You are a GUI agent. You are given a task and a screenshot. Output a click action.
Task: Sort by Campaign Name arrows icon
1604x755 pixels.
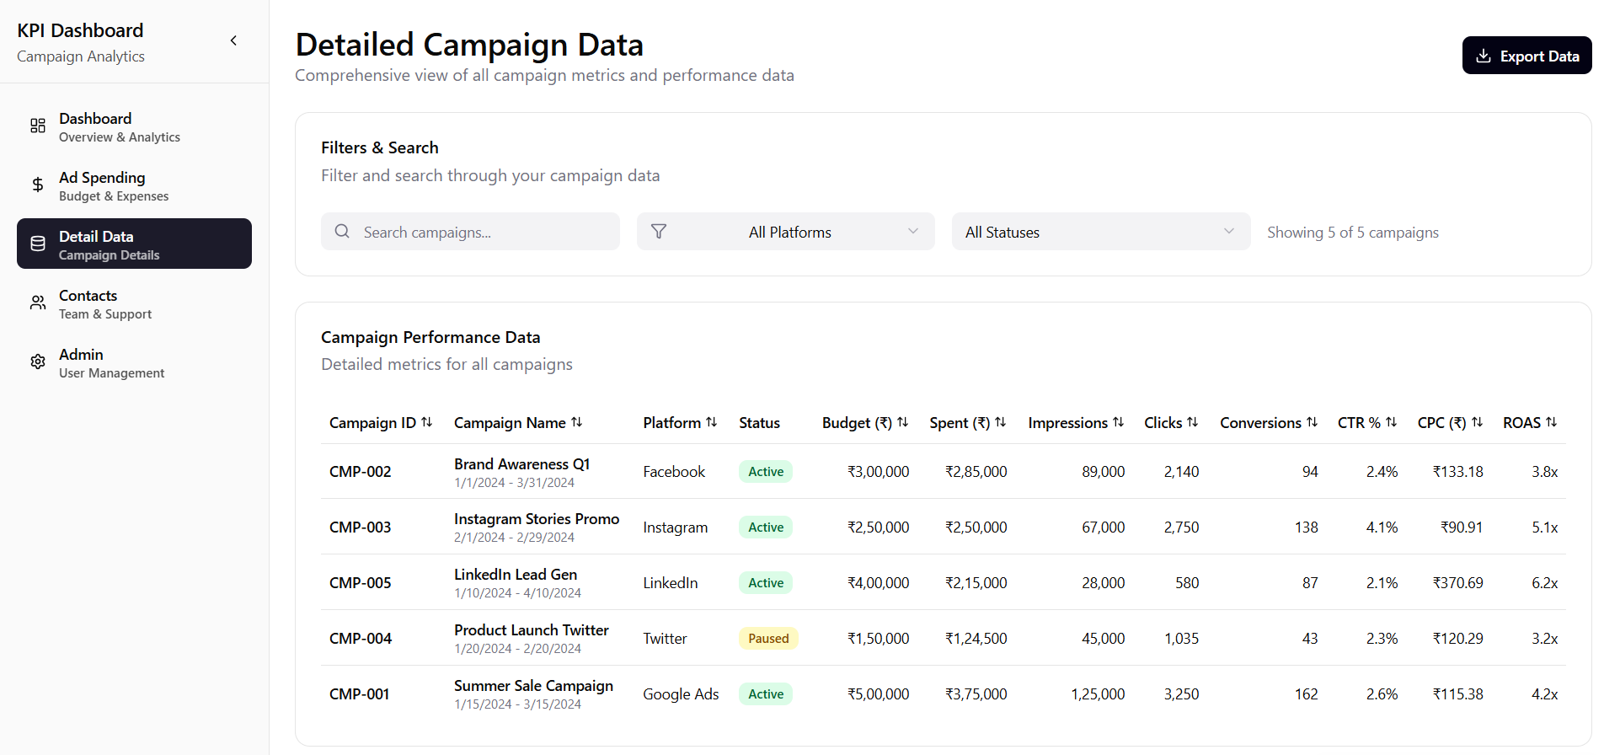577,422
